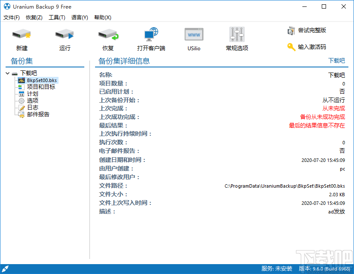Open the 恢复 restore toolbar icon
Screen dimensions: 354x274
[x=108, y=38]
